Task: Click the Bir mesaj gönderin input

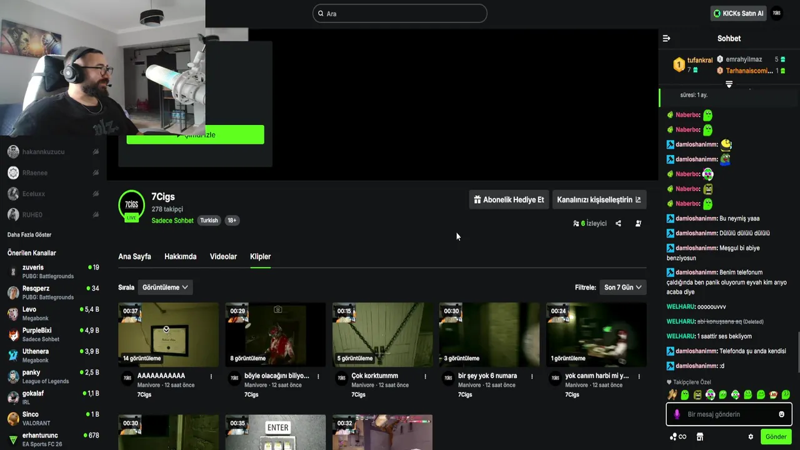Action: [x=729, y=414]
